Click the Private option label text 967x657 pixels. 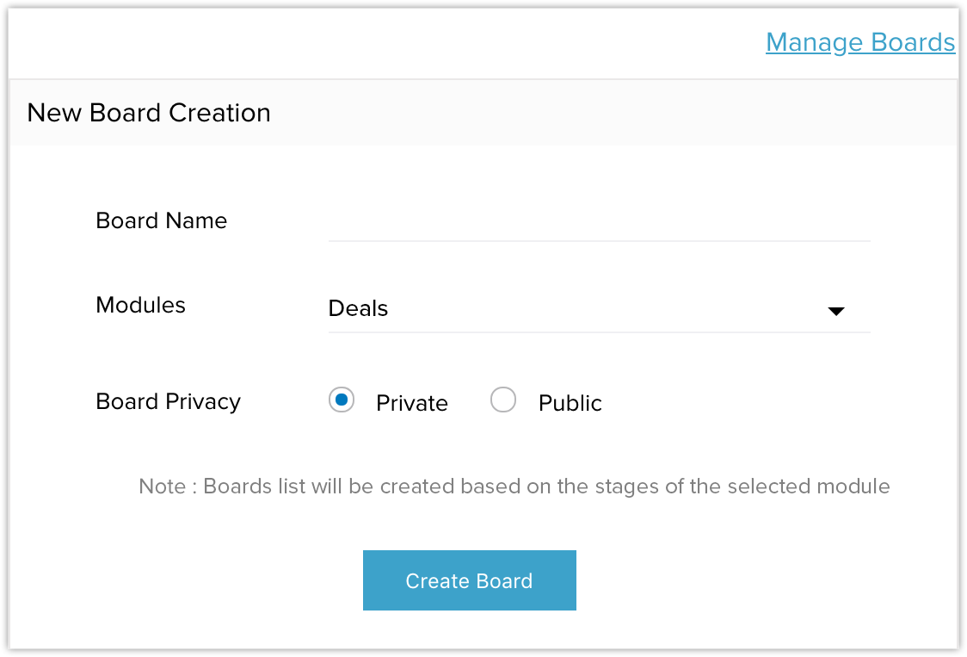411,403
